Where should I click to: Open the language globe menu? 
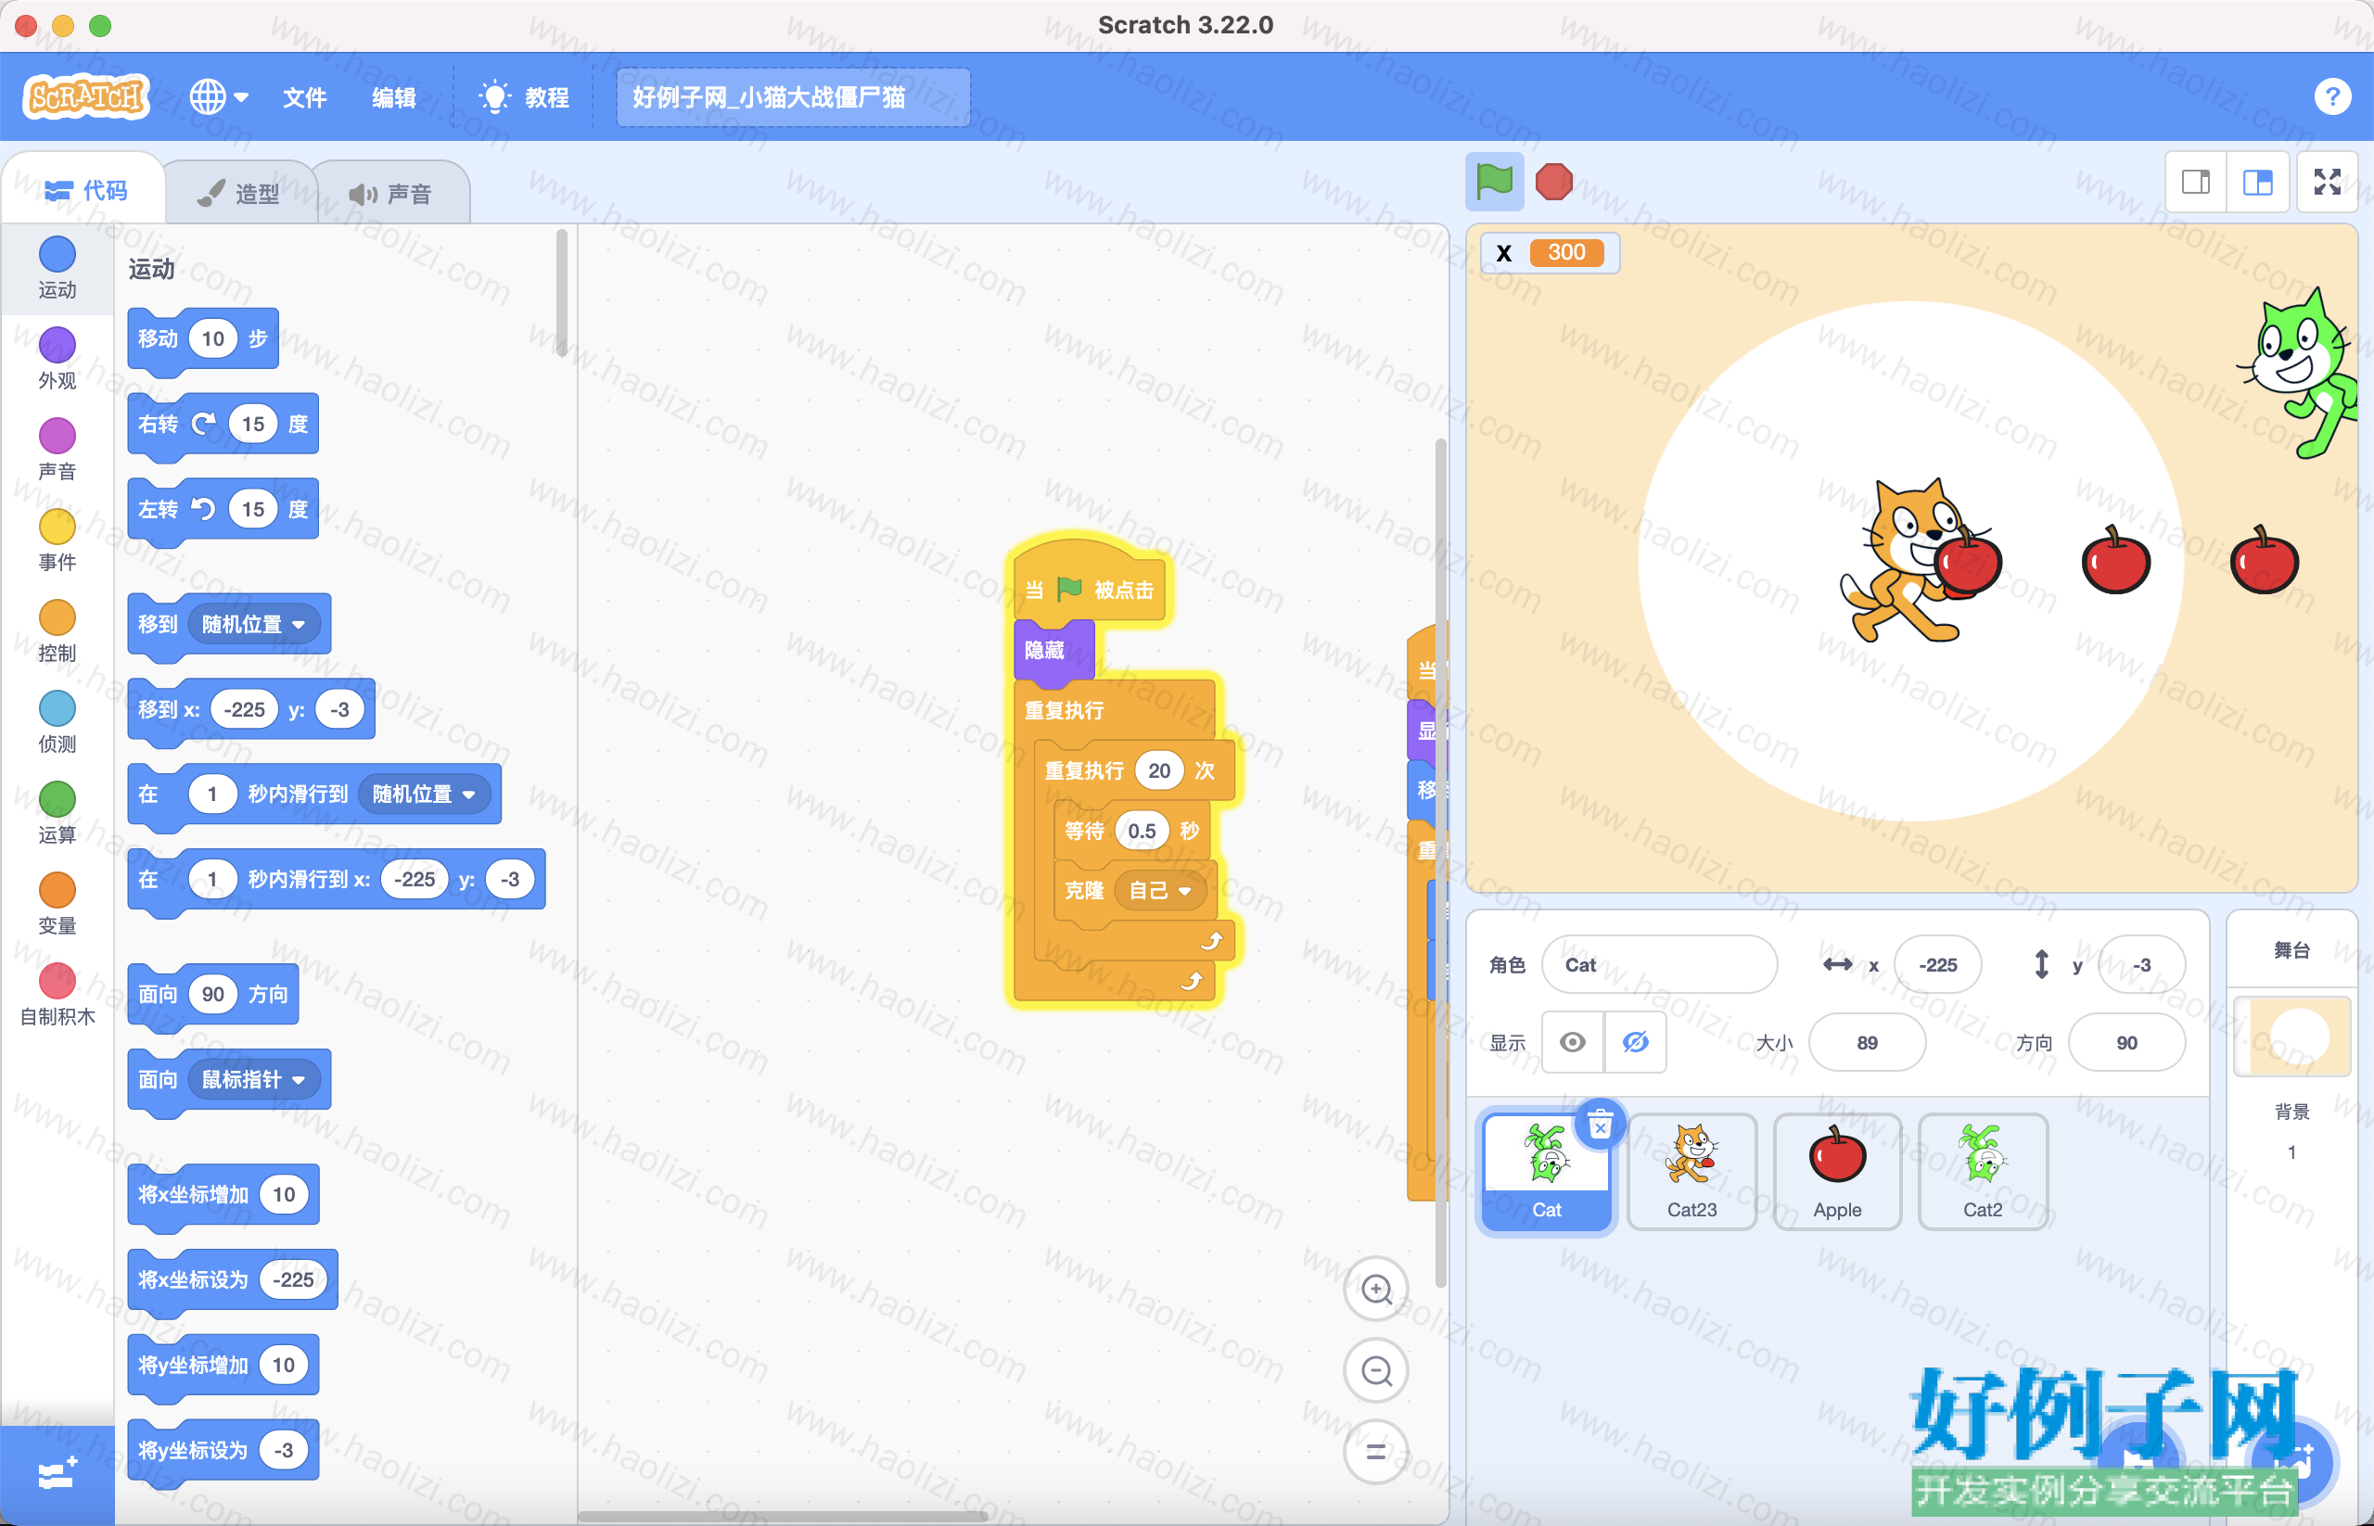(x=219, y=96)
